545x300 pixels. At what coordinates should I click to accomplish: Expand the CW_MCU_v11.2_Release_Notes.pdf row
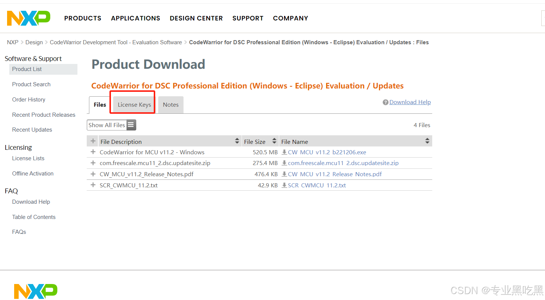tap(93, 174)
